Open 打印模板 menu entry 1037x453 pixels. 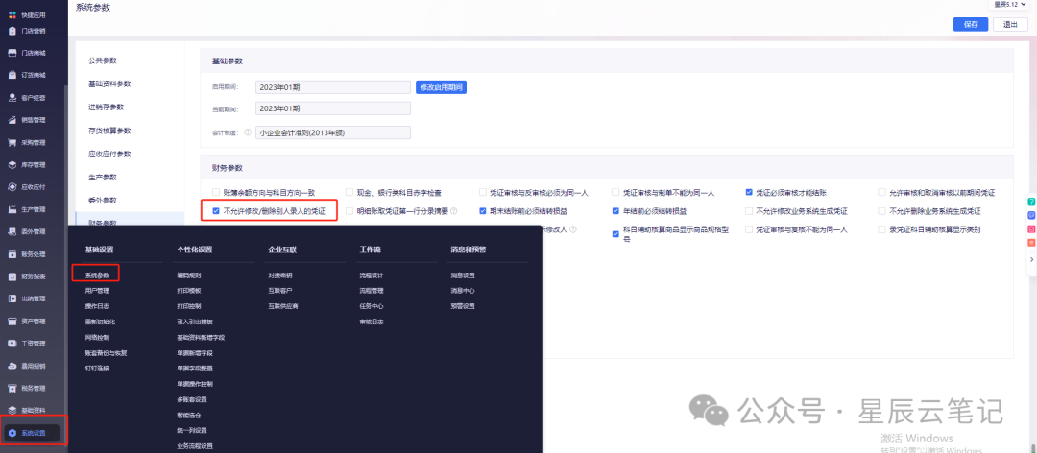[x=188, y=290]
